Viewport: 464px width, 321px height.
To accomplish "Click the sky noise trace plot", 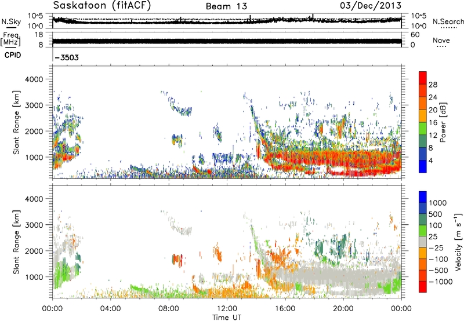I will coord(227,21).
